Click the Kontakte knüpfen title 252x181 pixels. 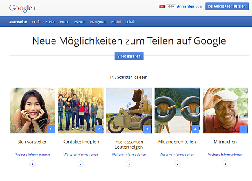[81, 142]
